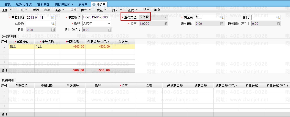290x117 pixels.
Task: Click the 消息 toolbar button
Action: [x=157, y=10]
